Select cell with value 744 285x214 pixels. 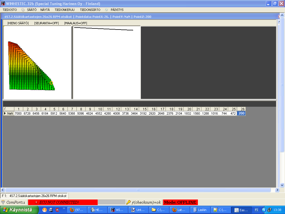tap(223, 113)
